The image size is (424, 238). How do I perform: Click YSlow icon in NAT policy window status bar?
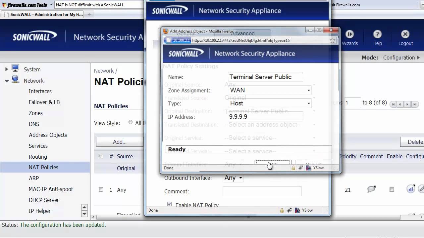point(297,210)
